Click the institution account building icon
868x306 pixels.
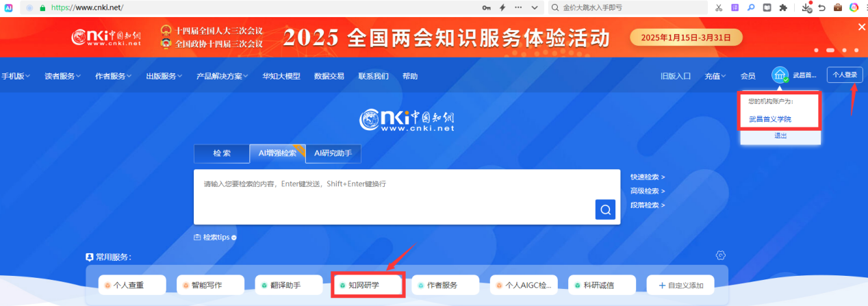pos(780,75)
